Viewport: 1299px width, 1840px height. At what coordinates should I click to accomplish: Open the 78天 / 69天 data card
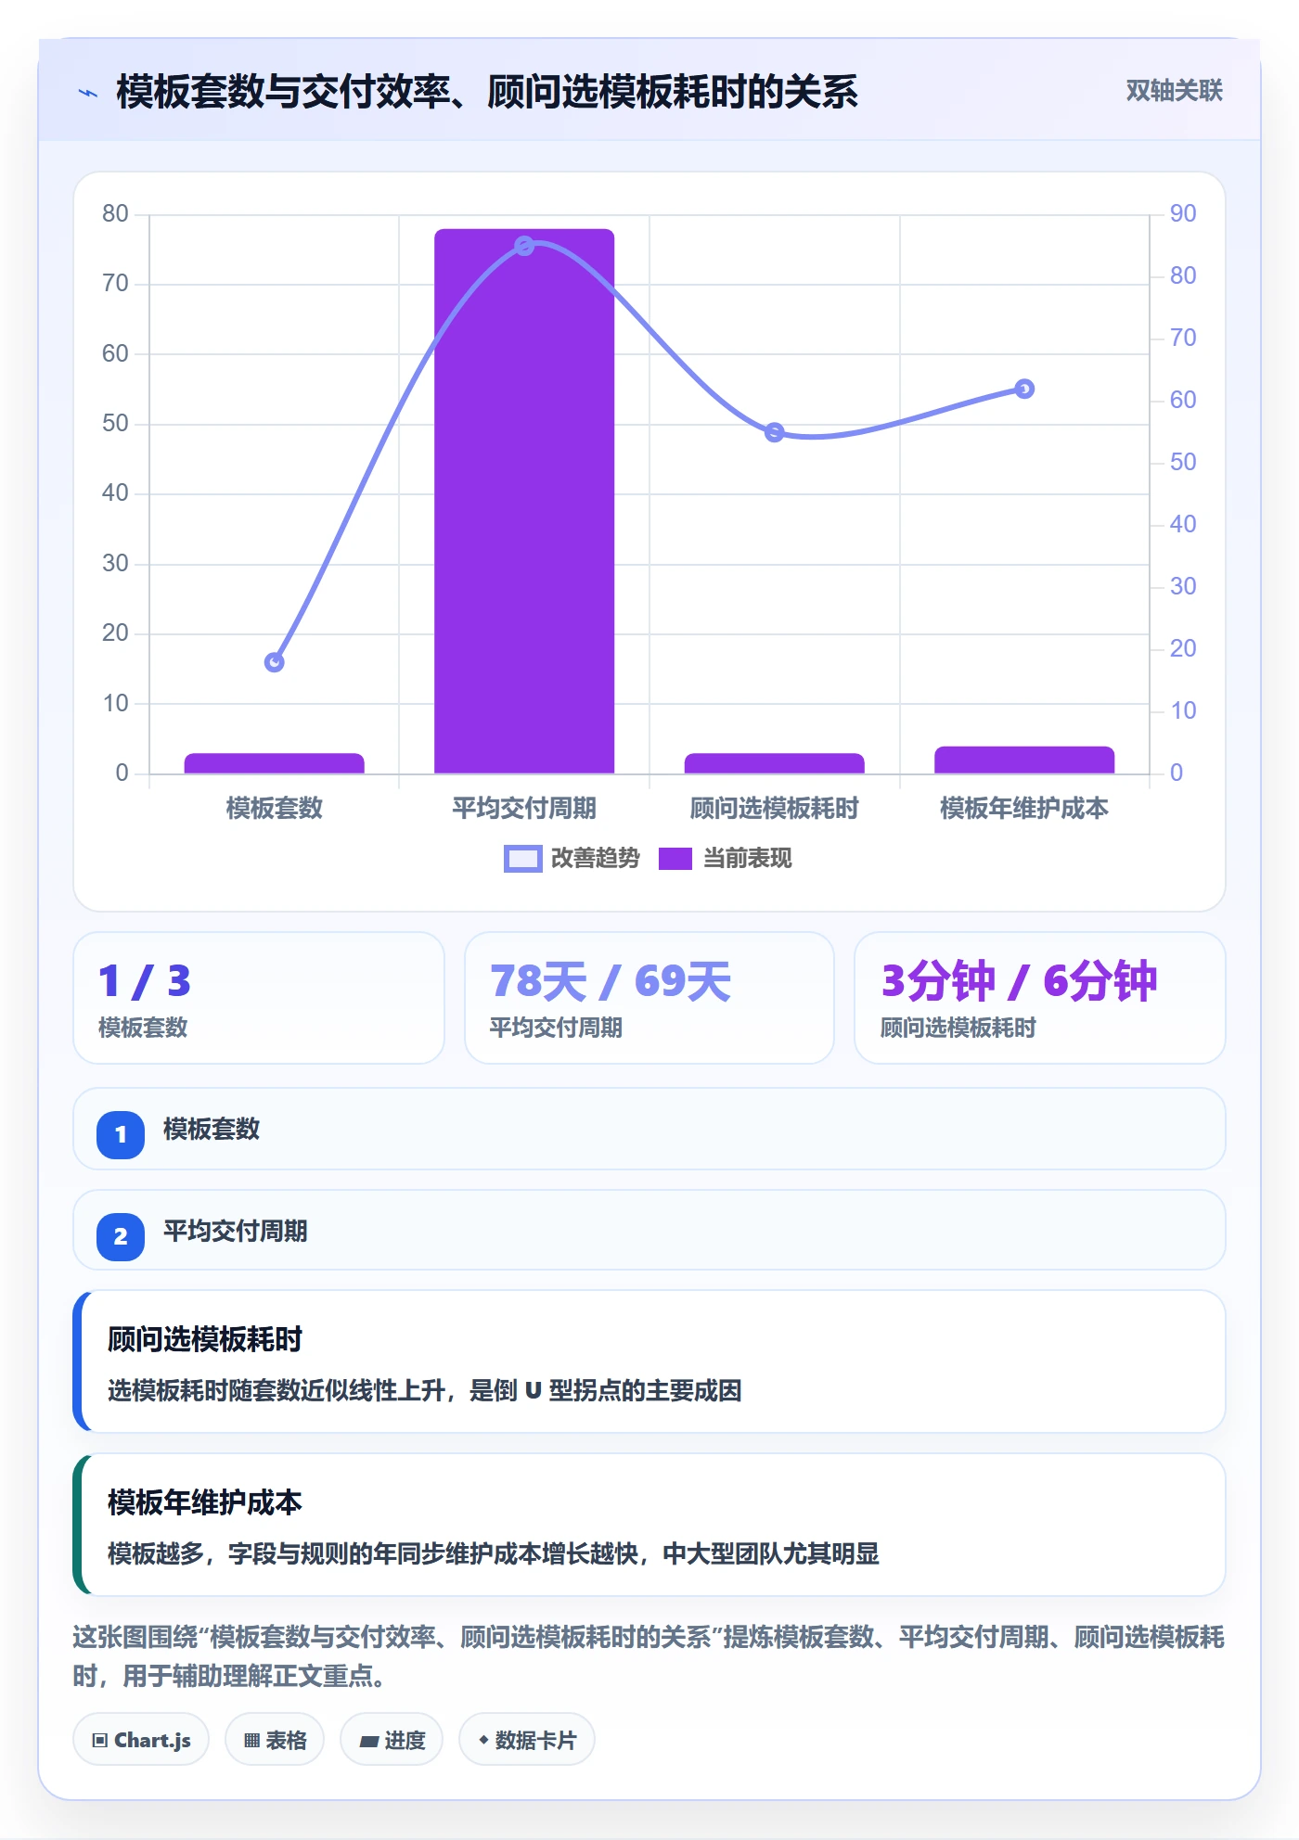649,998
